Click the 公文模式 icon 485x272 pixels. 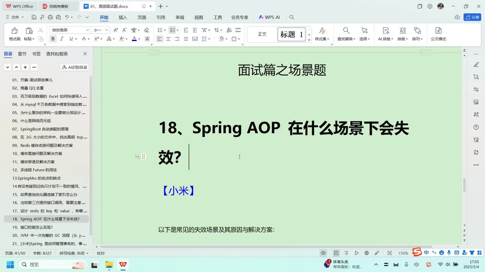pyautogui.click(x=438, y=31)
